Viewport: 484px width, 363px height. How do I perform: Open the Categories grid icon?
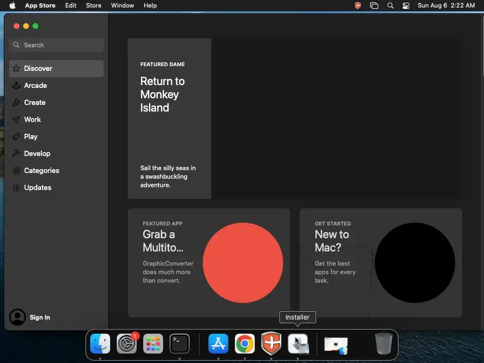click(x=17, y=170)
